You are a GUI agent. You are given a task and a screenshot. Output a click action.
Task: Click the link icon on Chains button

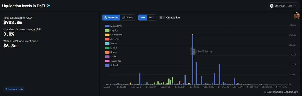coord(123,18)
